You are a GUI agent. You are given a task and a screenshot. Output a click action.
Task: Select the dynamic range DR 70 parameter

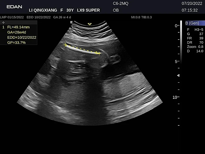[x=195, y=42]
